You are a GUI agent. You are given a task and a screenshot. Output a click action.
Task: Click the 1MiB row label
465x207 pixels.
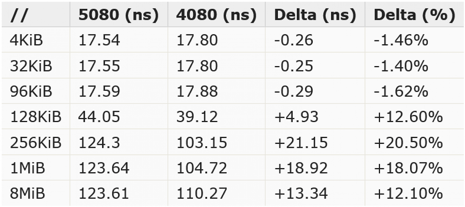[x=27, y=167]
